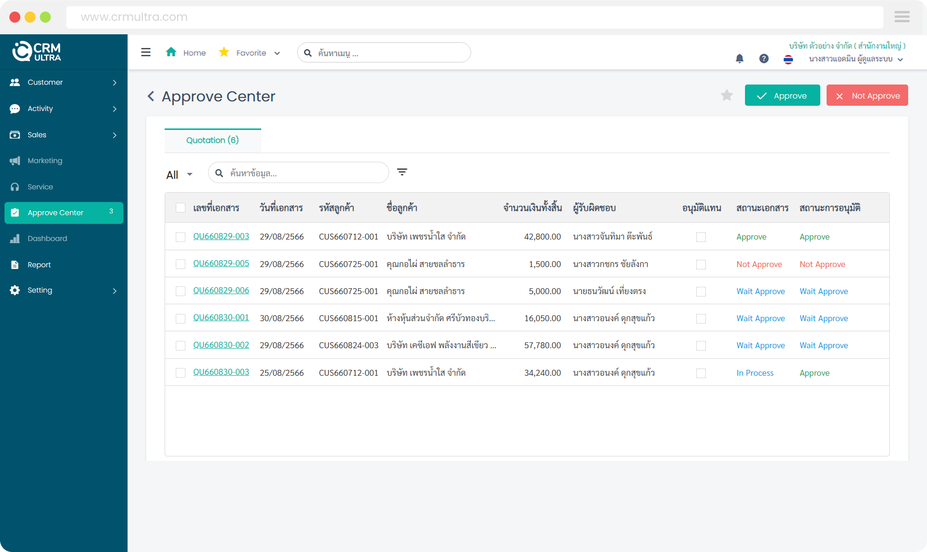Select row checkbox for QU660829-003
927x552 pixels.
pyautogui.click(x=181, y=237)
